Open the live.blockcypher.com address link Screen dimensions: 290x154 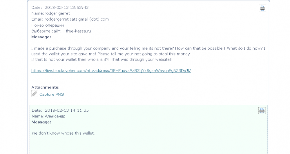(111, 70)
